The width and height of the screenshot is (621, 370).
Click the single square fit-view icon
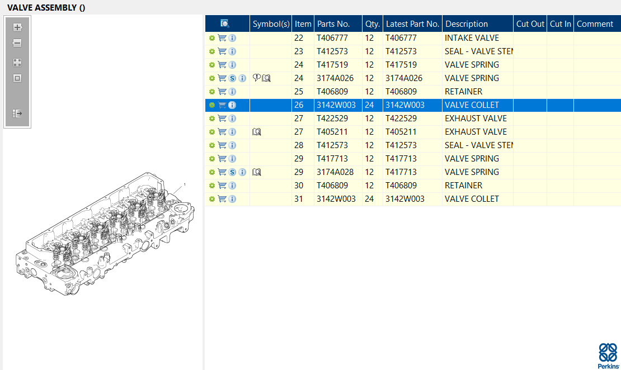17,78
